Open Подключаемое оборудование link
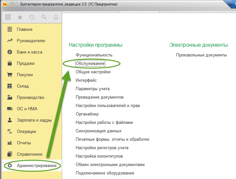Image resolution: width=236 pixels, height=179 pixels. coord(105,173)
